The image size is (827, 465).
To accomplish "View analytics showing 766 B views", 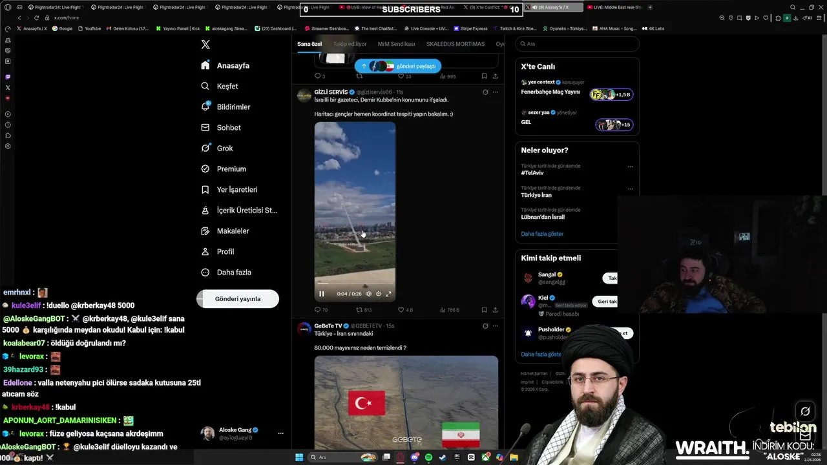I will point(450,310).
